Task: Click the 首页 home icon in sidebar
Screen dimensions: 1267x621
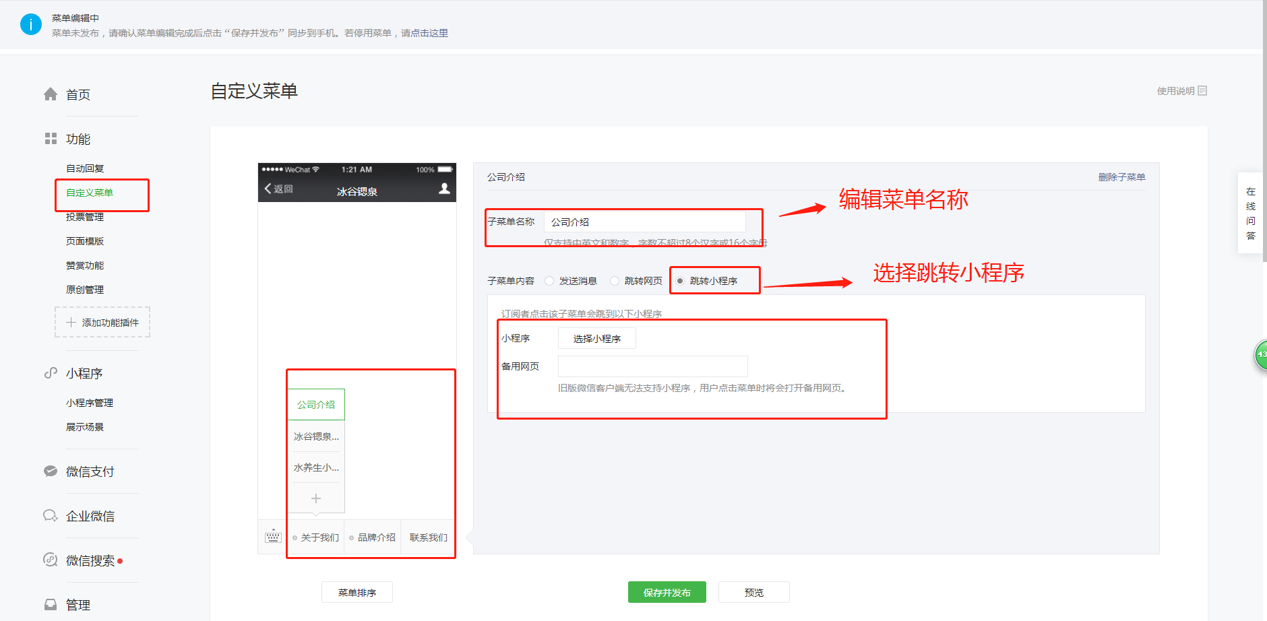Action: point(51,94)
